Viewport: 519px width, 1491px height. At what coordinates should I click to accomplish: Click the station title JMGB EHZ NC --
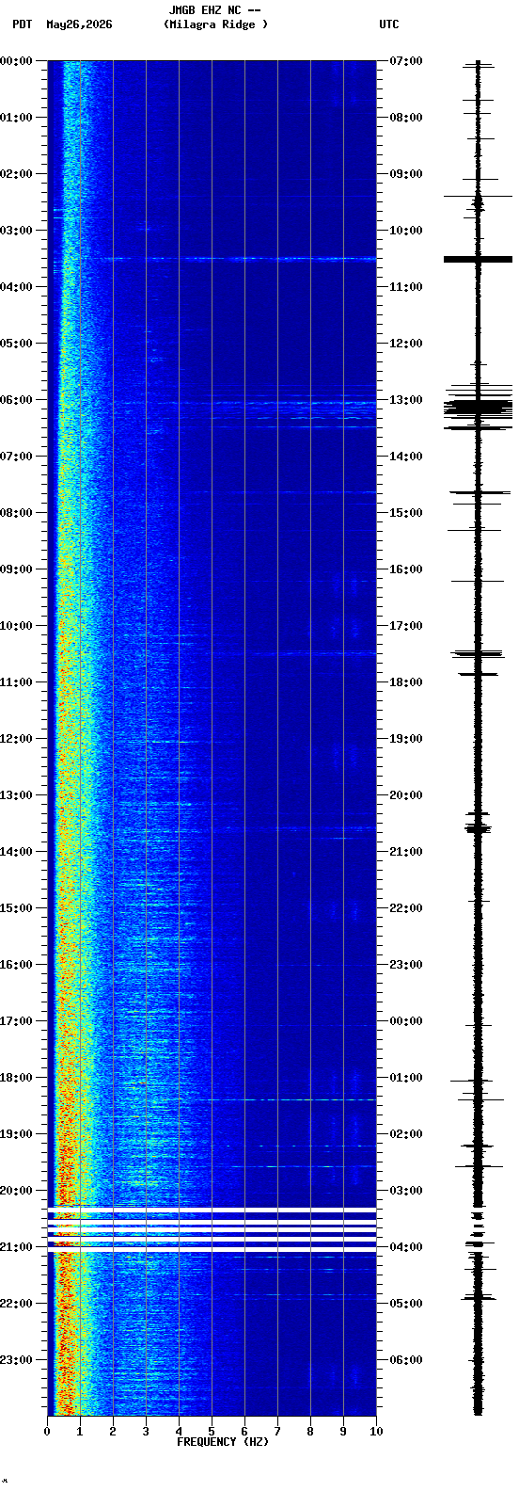click(x=214, y=10)
